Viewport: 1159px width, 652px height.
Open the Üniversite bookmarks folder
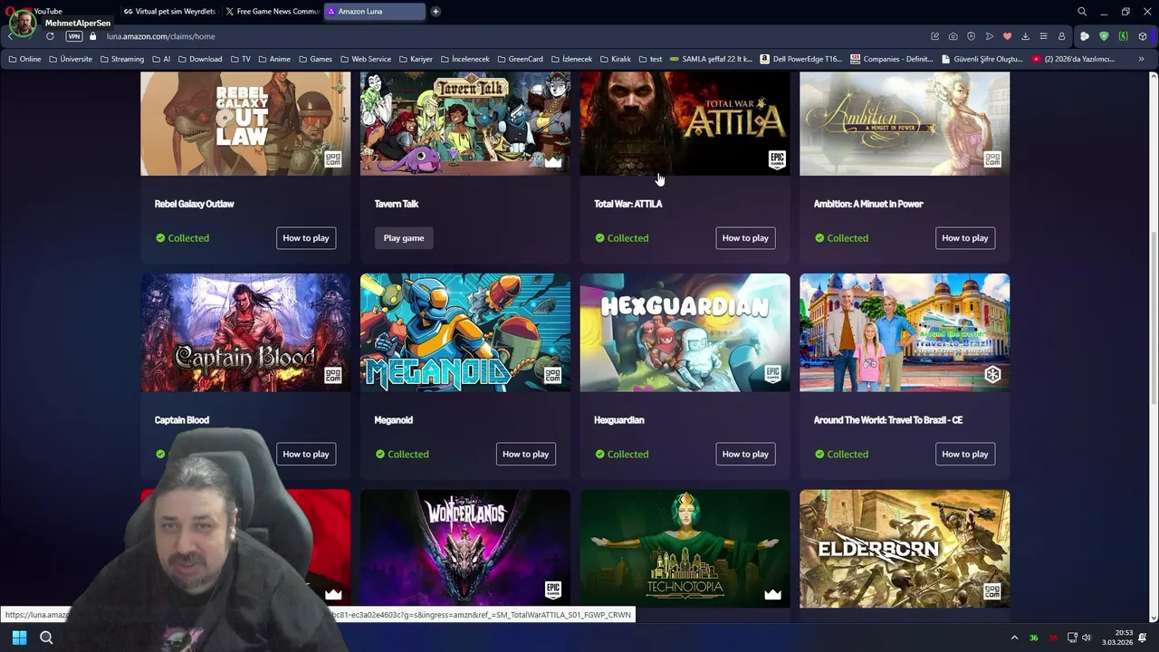coord(71,59)
